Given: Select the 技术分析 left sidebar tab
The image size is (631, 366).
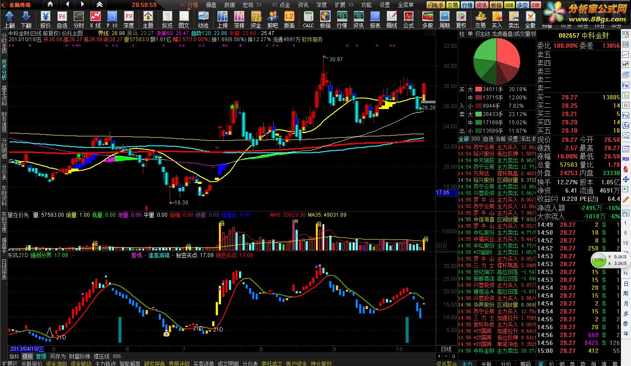Looking at the screenshot, I should point(4,70).
